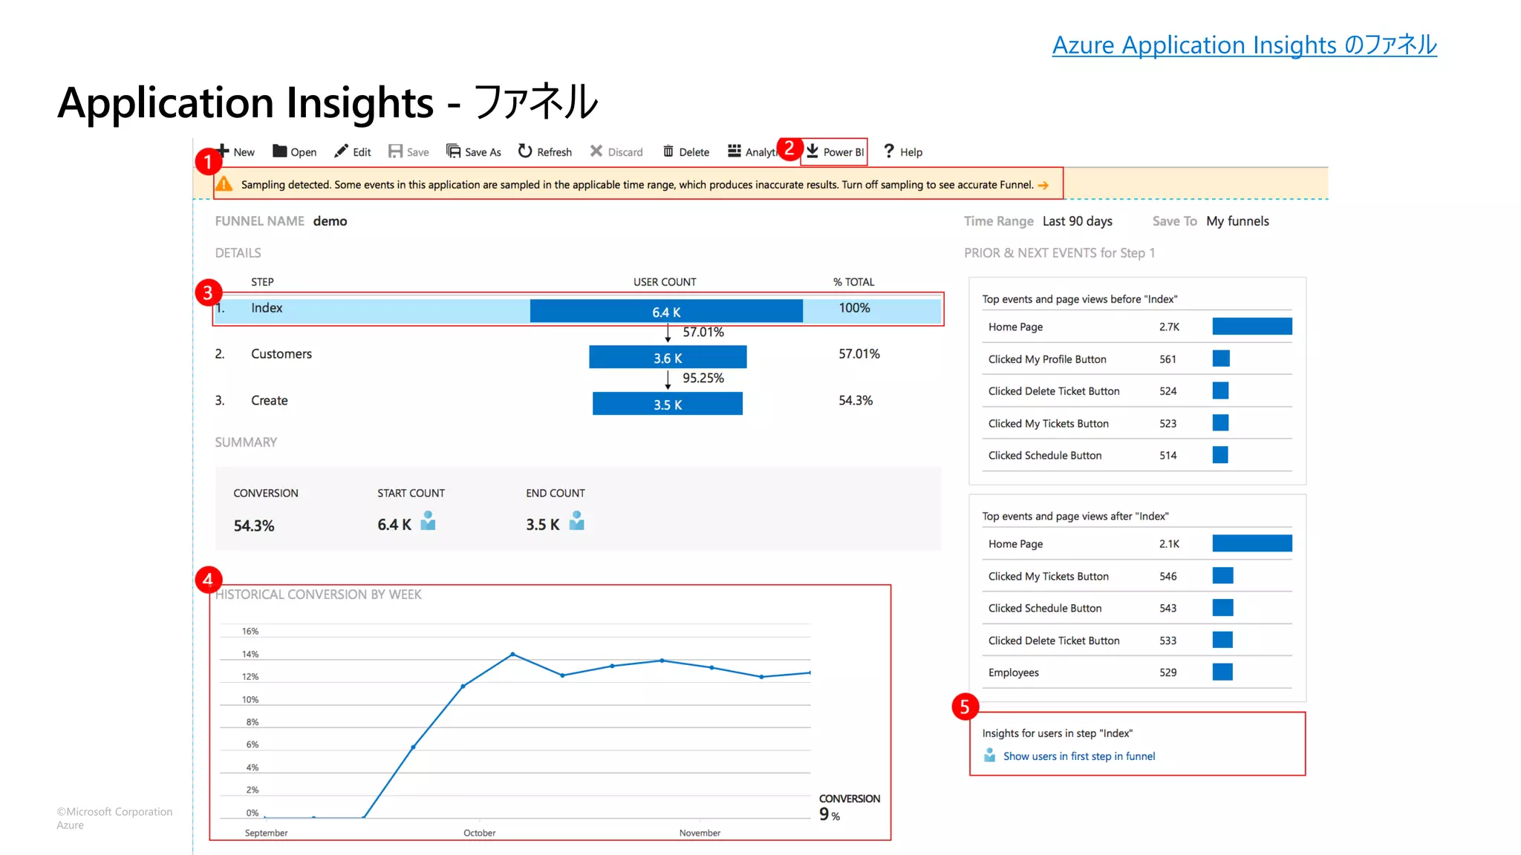The image size is (1521, 855).
Task: Click the New funnel plus icon
Action: pos(222,151)
